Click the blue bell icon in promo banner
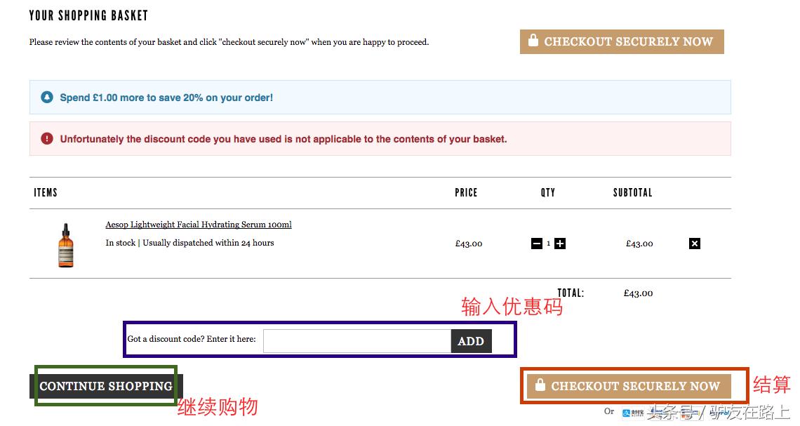Image resolution: width=800 pixels, height=426 pixels. [46, 98]
